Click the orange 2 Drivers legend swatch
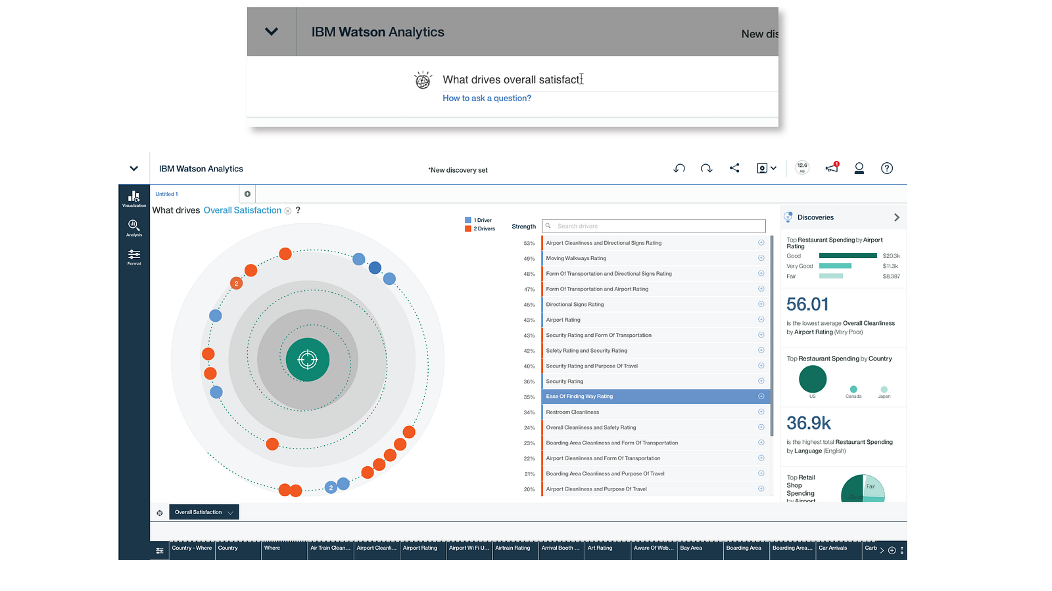The height and width of the screenshot is (591, 1052). pyautogui.click(x=467, y=229)
